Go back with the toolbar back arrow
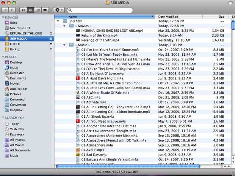 click(5, 10)
